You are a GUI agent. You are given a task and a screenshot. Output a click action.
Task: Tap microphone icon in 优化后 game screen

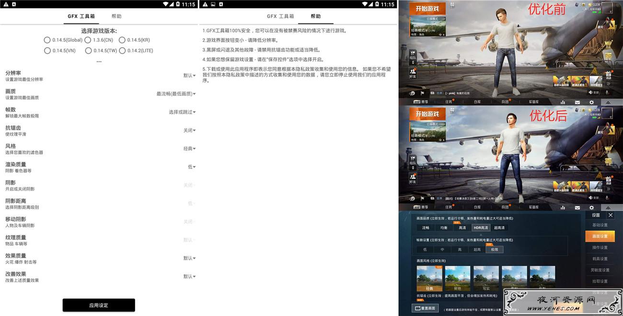[x=607, y=198]
